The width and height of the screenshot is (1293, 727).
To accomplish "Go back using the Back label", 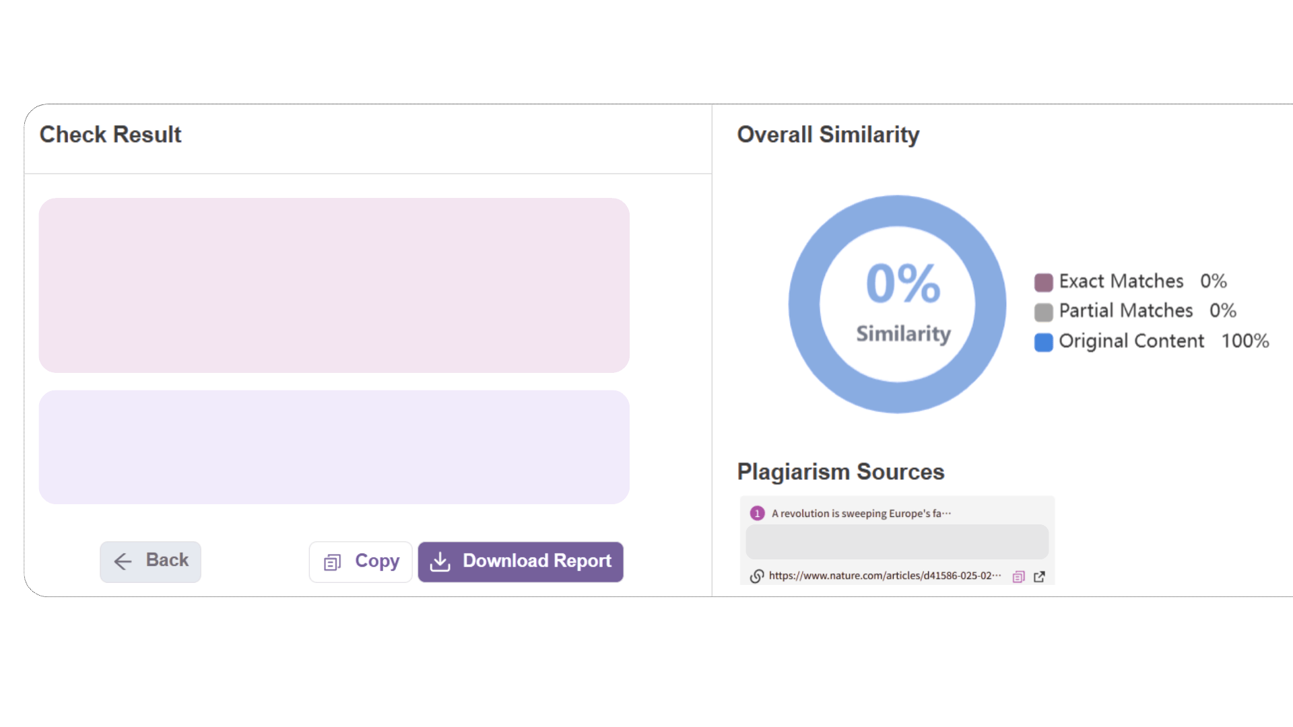I will point(167,560).
